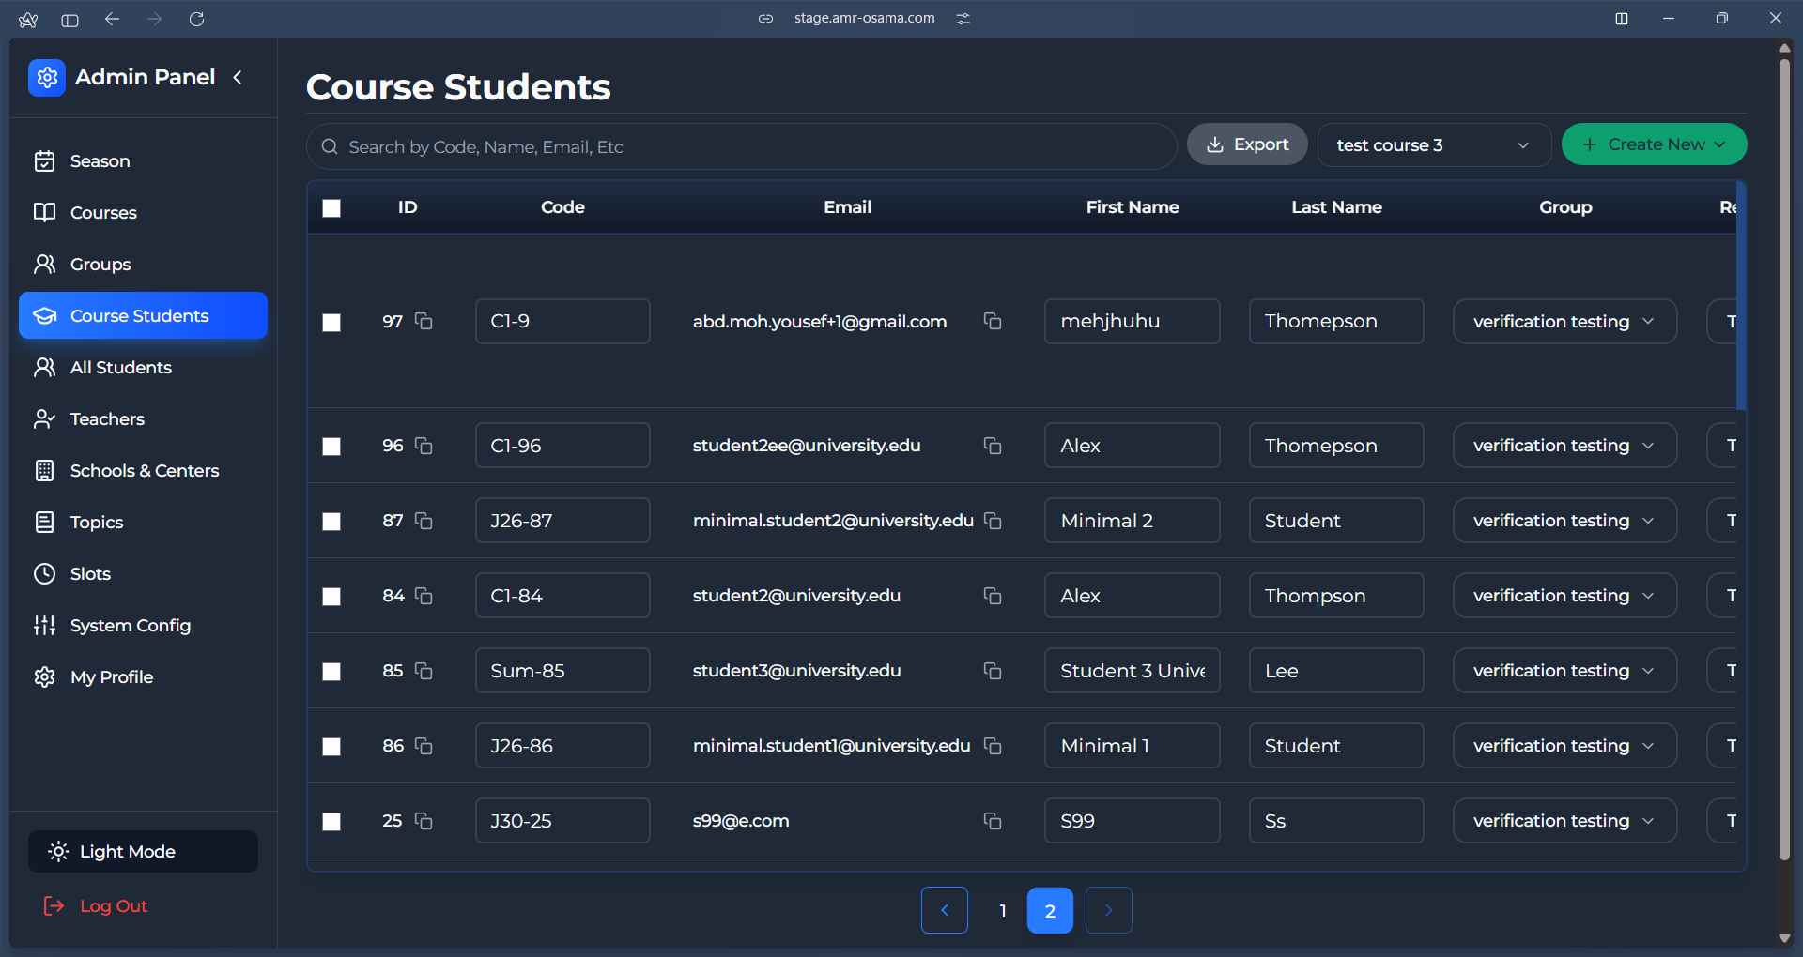Open the Teachers section
Screen dimensions: 1803x957
(106, 418)
